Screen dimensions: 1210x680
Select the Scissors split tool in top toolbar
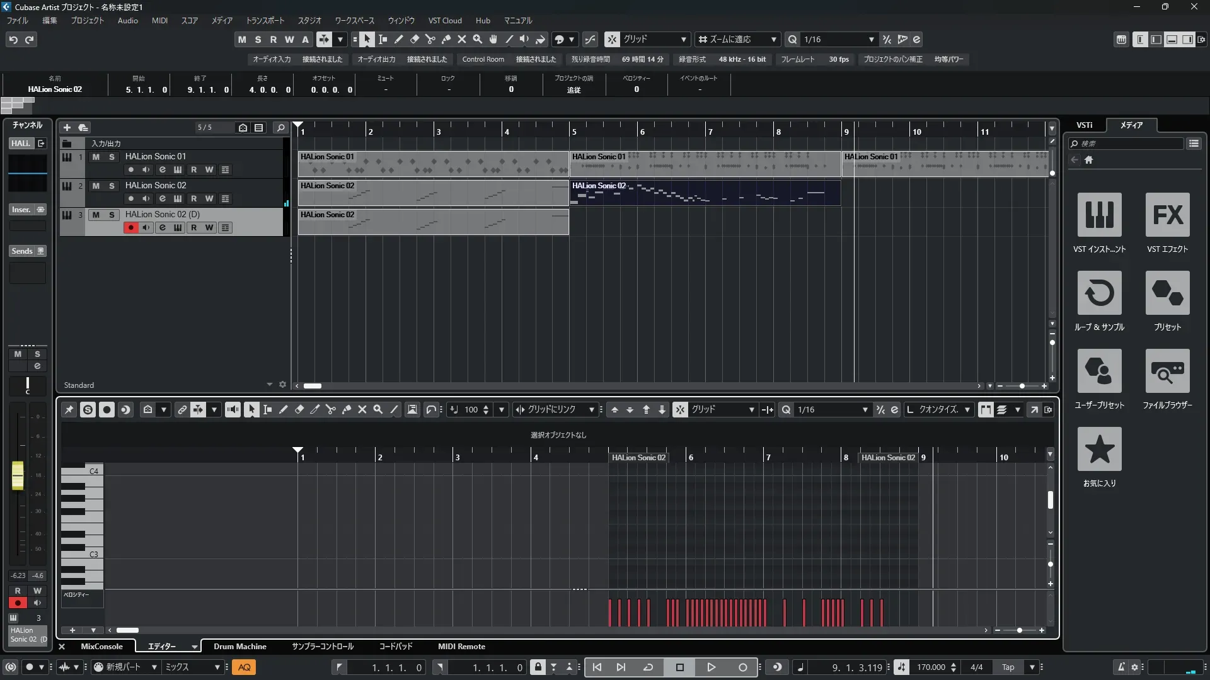[x=430, y=39]
